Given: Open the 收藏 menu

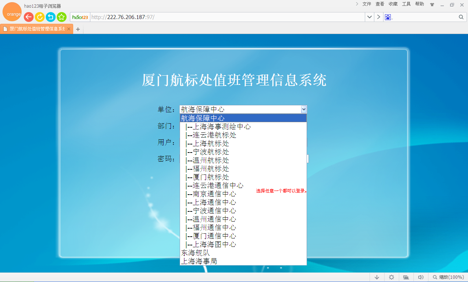Looking at the screenshot, I should [x=393, y=4].
